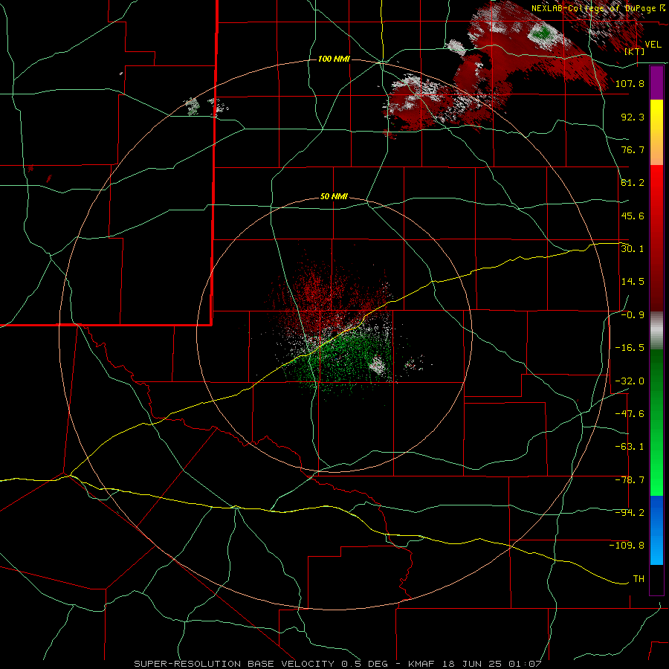This screenshot has width=669, height=669.
Task: Click the green segment of velocity color bar
Action: 656,422
